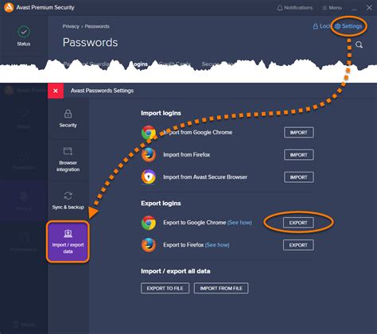
Task: Click the Lock padlock link
Action: (x=321, y=26)
